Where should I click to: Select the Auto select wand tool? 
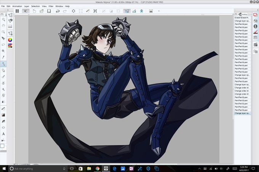(3, 51)
